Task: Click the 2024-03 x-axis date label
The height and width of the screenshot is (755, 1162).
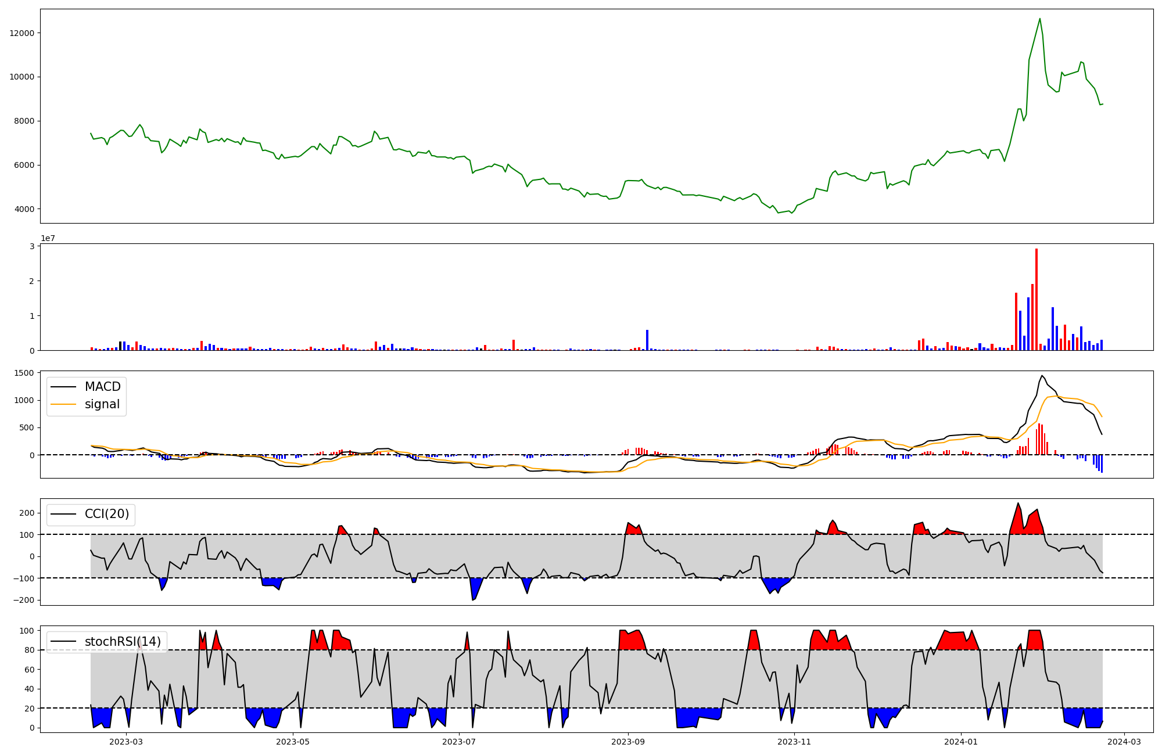Action: pyautogui.click(x=1125, y=742)
